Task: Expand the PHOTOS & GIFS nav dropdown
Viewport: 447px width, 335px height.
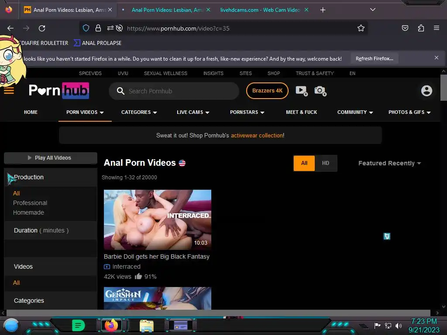Action: coord(409,112)
